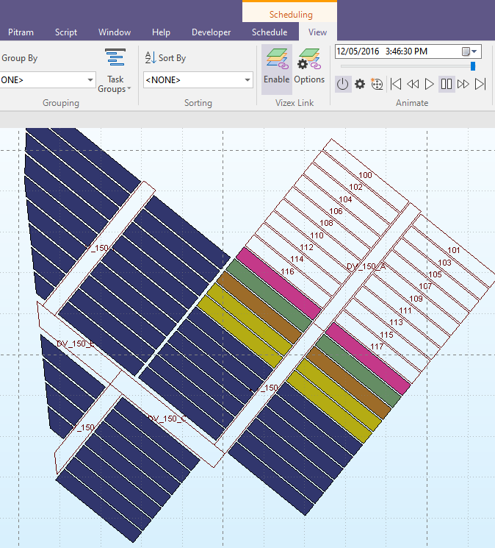Select the magenta block below 117
Viewport: 495px width, 548px height.
(x=368, y=358)
